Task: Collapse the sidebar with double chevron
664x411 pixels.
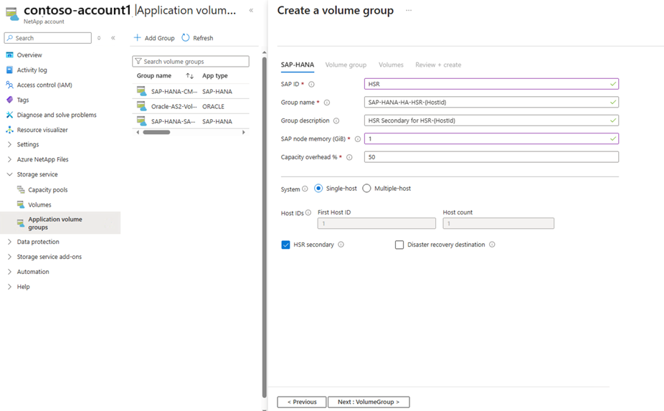Action: point(113,38)
